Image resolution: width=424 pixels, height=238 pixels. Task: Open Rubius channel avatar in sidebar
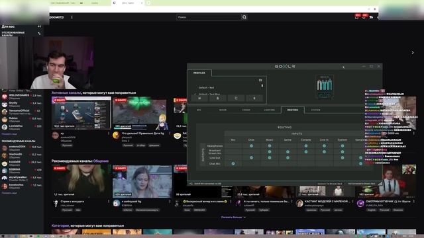[x=5, y=120]
